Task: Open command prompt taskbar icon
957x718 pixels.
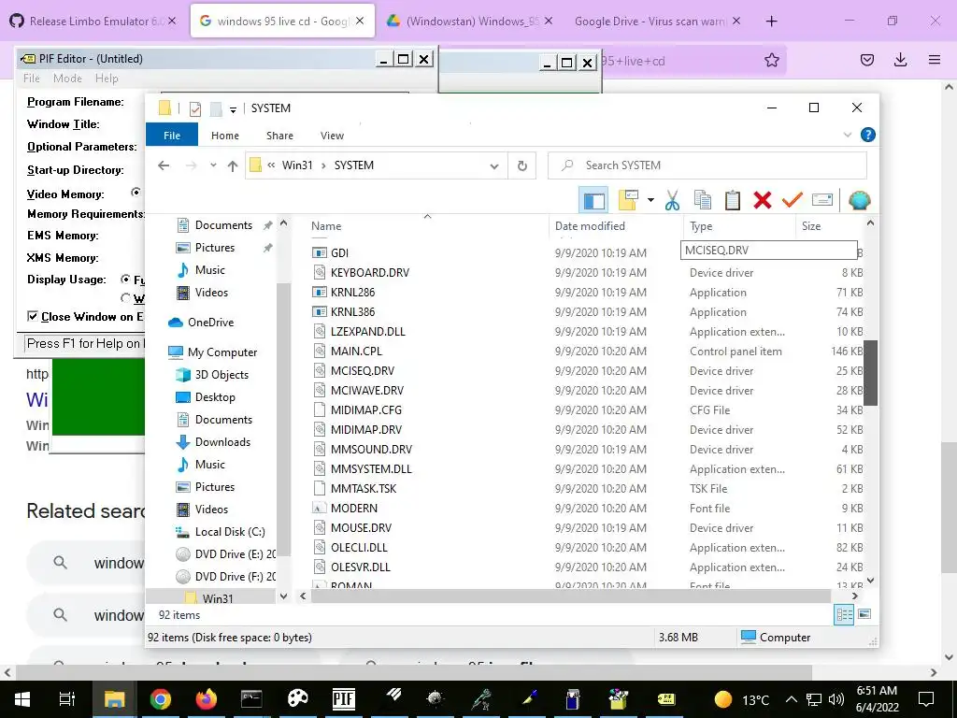Action: 251,699
